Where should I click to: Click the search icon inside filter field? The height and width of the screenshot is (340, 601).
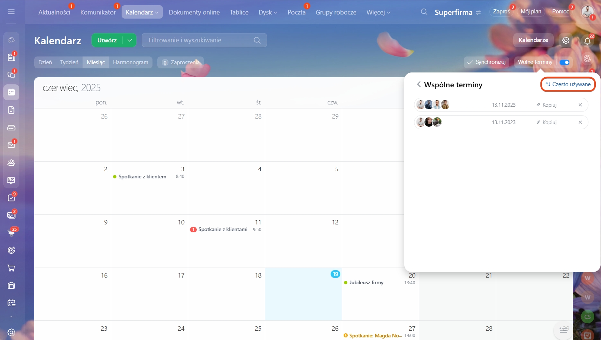point(257,40)
